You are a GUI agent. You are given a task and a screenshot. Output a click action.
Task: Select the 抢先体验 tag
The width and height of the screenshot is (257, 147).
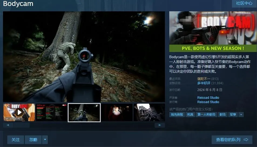[x=177, y=114]
